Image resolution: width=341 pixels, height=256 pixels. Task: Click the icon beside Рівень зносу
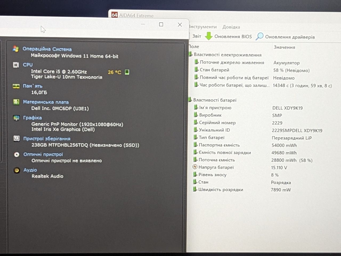tap(195, 174)
